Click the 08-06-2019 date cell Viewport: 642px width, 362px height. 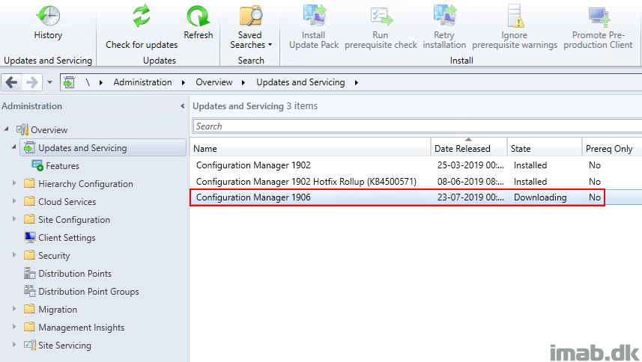(470, 182)
